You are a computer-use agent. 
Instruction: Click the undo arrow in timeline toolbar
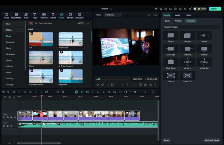click(14, 92)
